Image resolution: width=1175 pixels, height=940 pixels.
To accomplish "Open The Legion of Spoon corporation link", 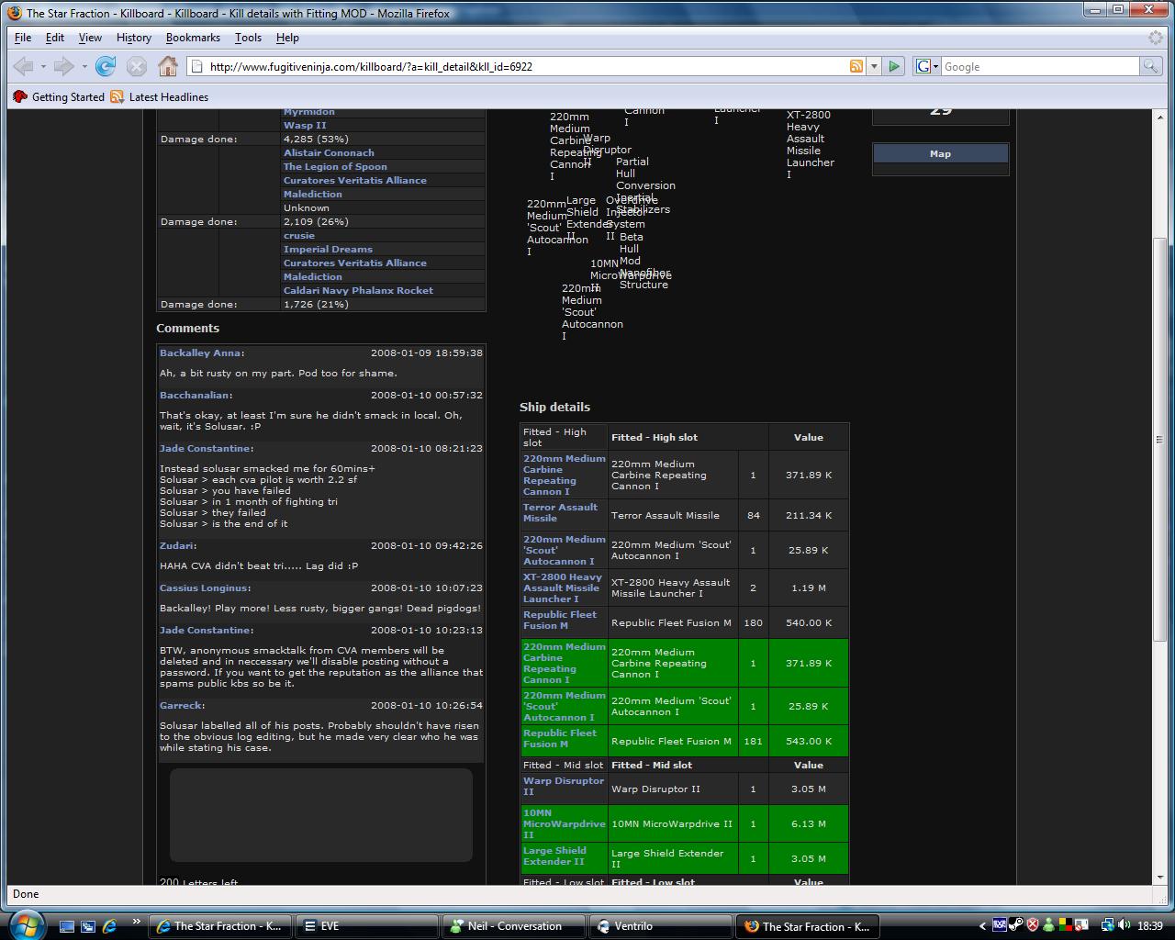I will click(x=335, y=166).
